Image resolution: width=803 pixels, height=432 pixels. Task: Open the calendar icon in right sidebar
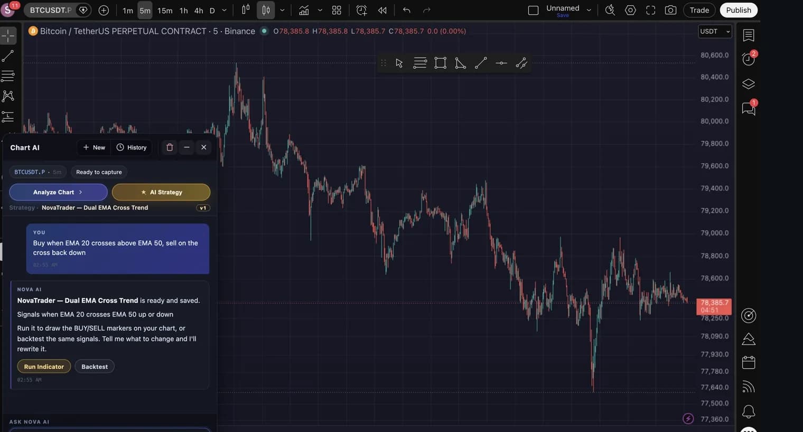749,362
